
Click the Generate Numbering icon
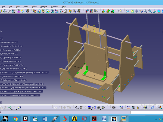66,11
